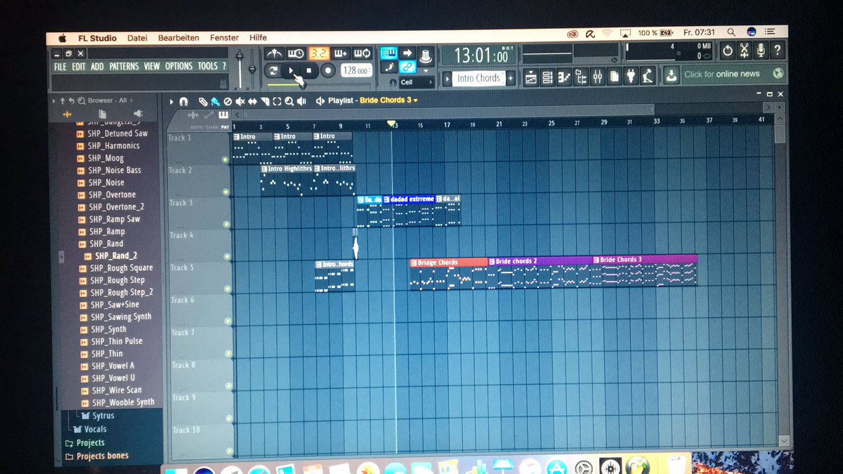Screen dimensions: 843x474
Task: Select the Select tool in playlist toolbar
Action: [277, 102]
